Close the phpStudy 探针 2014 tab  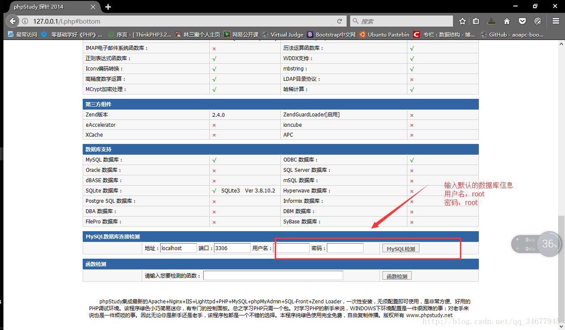(x=94, y=7)
